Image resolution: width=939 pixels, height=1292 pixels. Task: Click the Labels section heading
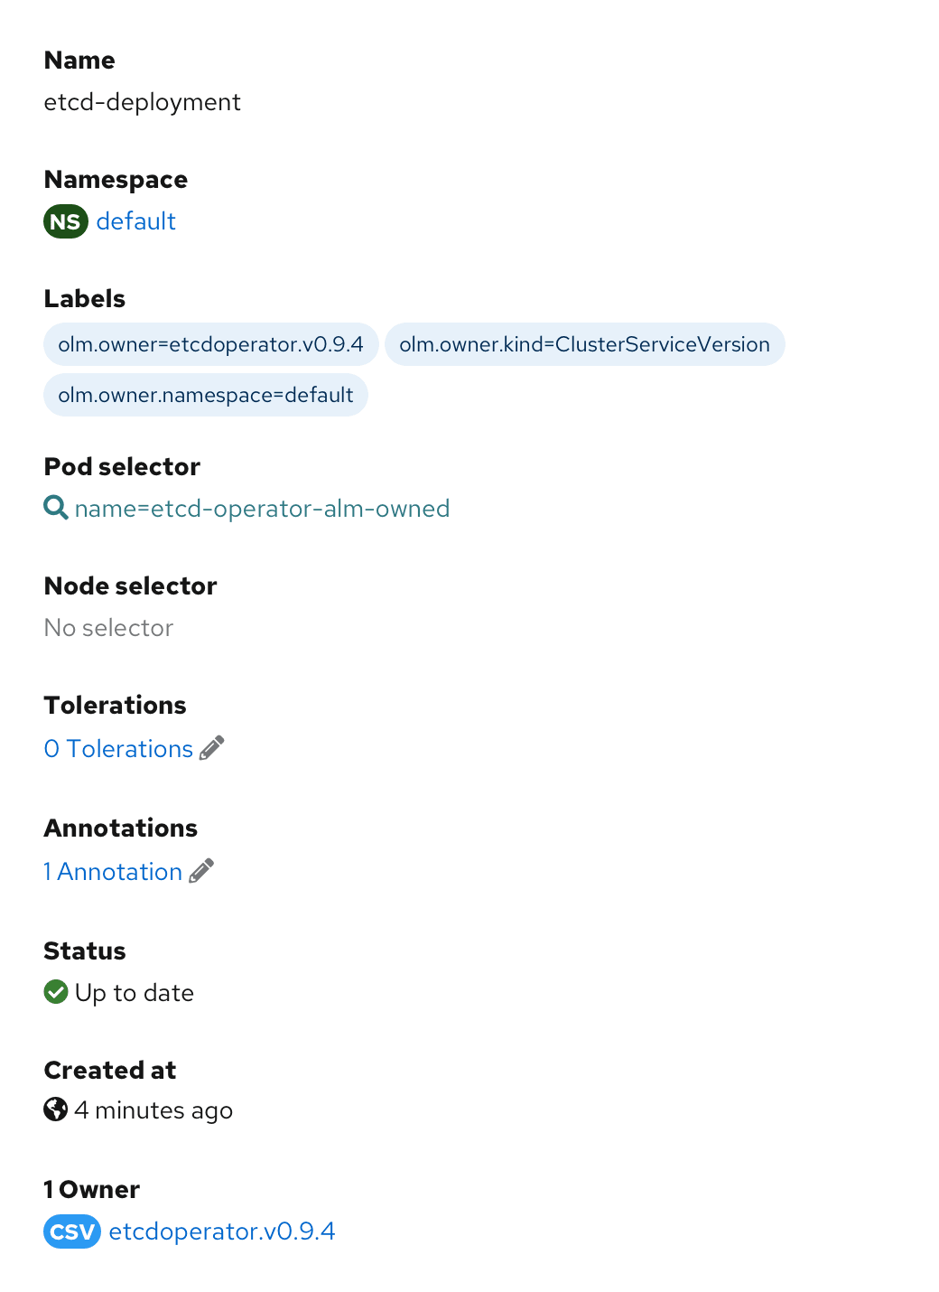pos(85,299)
